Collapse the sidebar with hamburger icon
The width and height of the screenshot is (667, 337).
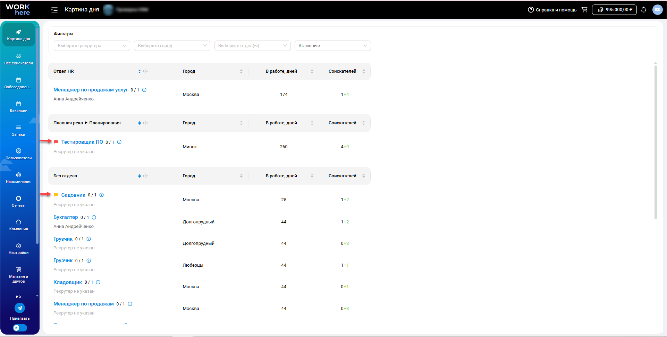click(54, 10)
